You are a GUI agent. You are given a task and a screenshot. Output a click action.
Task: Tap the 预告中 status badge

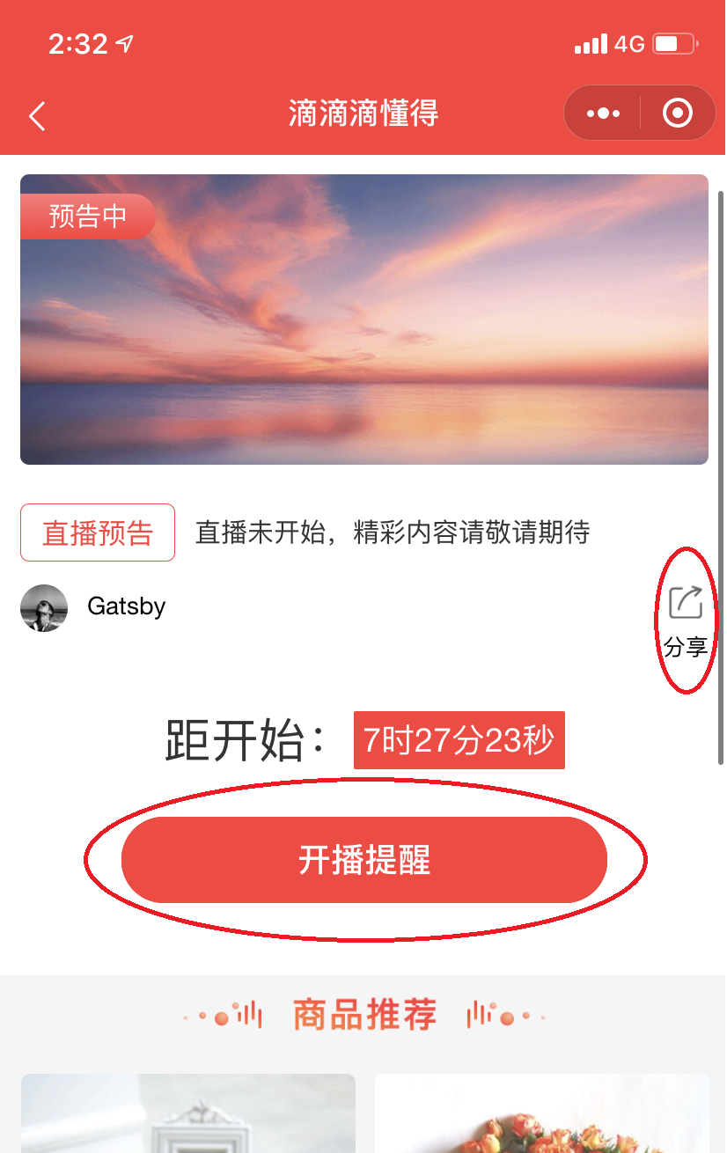pos(87,216)
